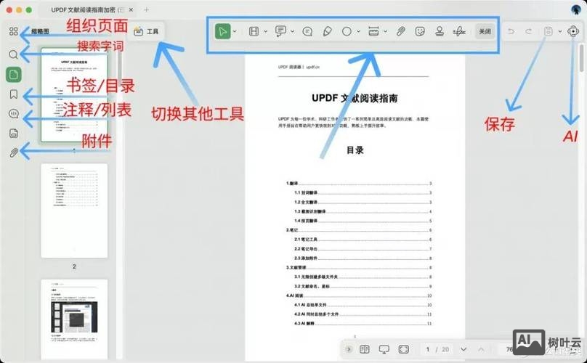Jump to 2.笔记 entry in contents
Screen dimensions: 587x363
(x=359, y=230)
